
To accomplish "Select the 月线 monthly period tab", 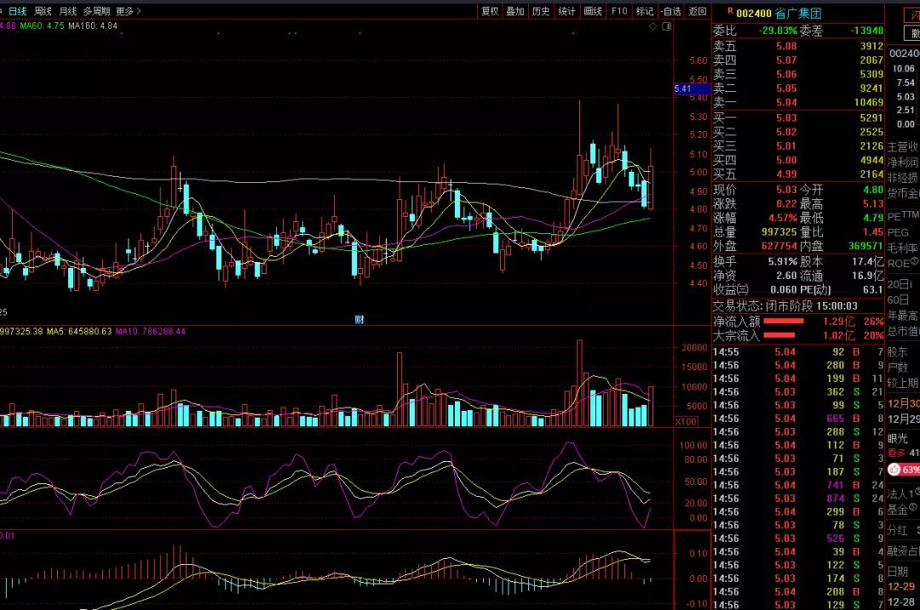I will point(68,11).
